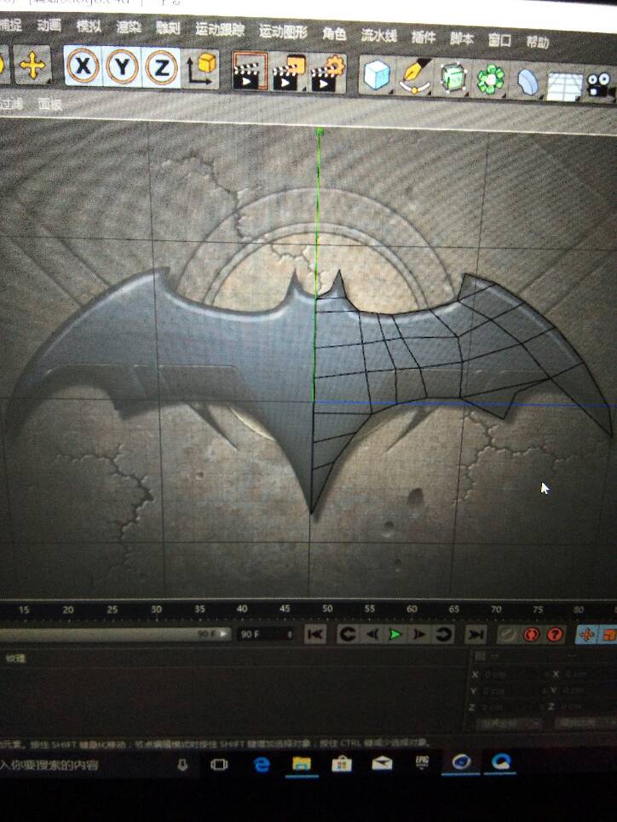Add a Cube primitive object

376,75
